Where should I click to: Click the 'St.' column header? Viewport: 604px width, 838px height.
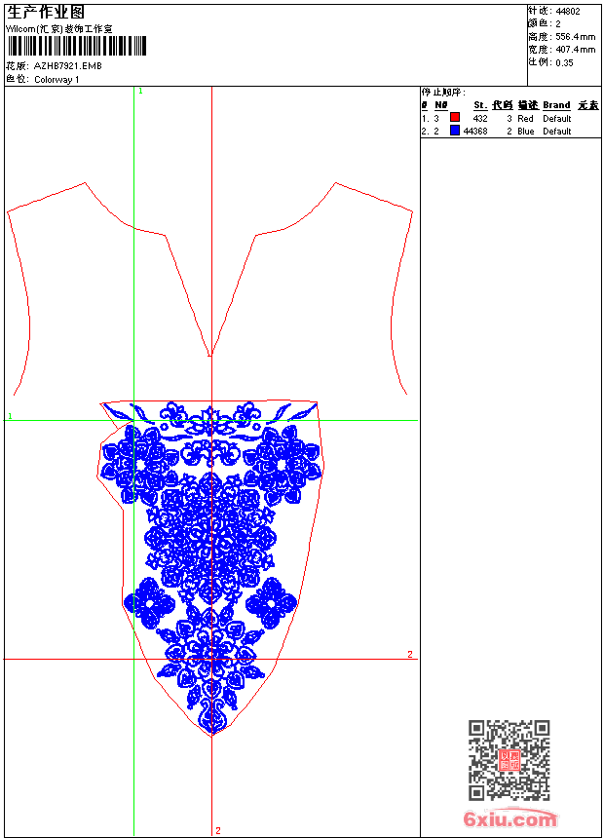click(480, 105)
